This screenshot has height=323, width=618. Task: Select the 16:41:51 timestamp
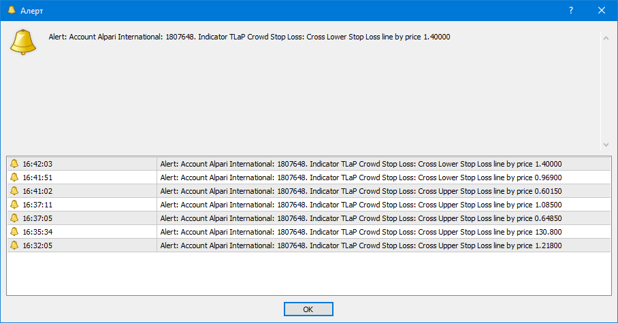37,177
